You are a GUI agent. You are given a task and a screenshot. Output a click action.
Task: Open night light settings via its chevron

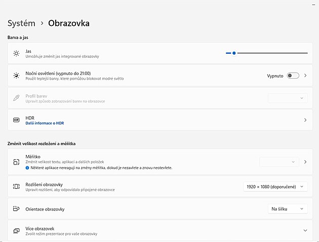[305, 76]
